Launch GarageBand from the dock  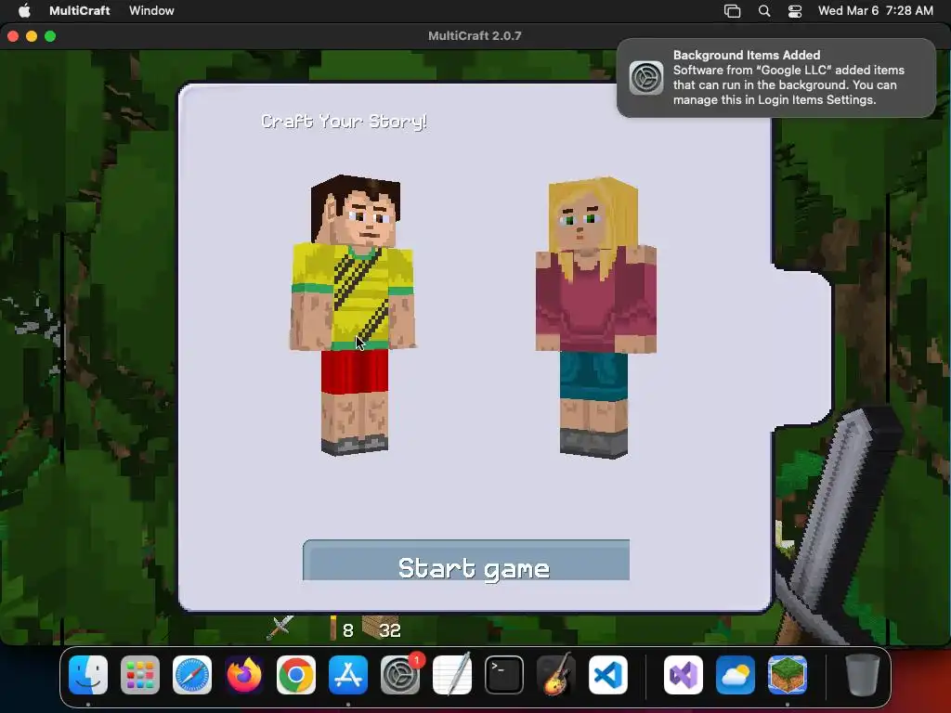[556, 675]
